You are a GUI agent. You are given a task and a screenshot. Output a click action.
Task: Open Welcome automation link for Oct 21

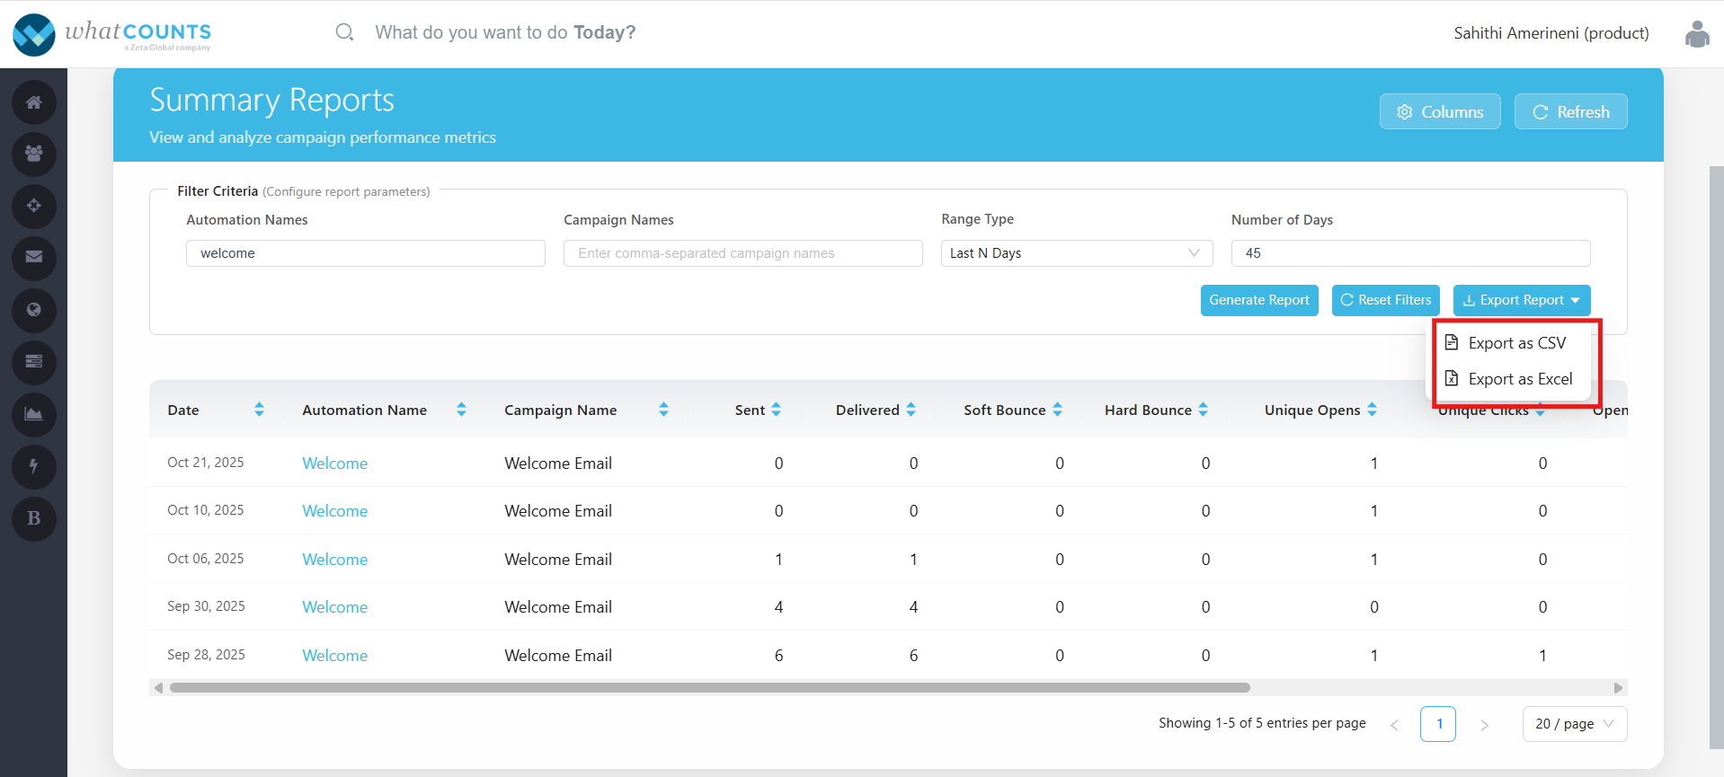click(334, 464)
